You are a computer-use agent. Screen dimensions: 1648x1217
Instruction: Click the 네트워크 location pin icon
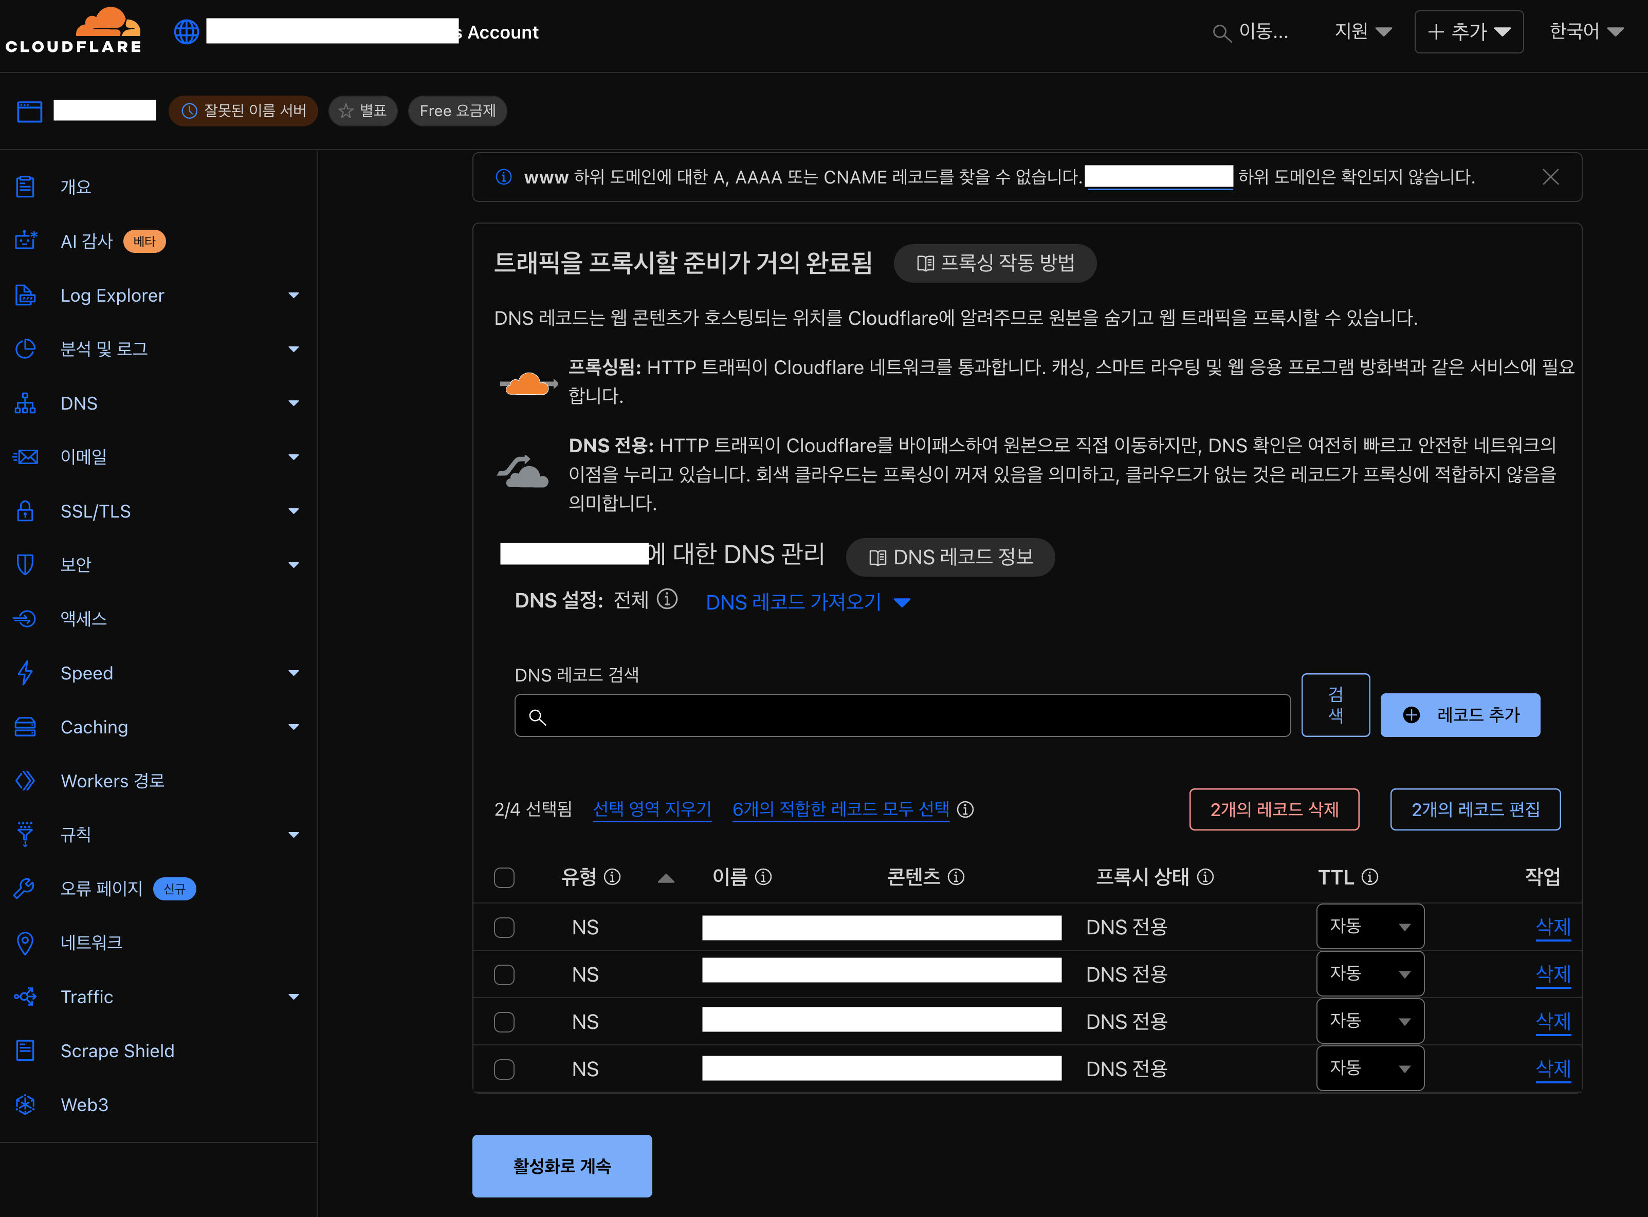tap(26, 943)
